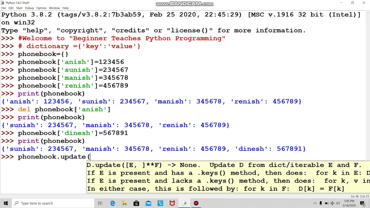
Task: Open the Shell menu
Action: 19,8
